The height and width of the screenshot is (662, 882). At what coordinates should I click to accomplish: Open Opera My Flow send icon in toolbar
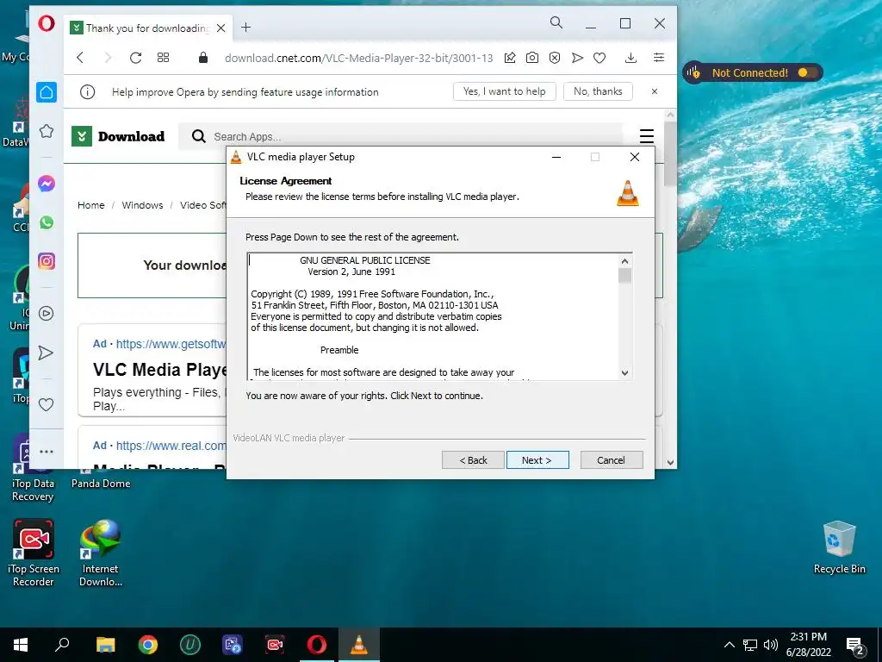tap(577, 58)
